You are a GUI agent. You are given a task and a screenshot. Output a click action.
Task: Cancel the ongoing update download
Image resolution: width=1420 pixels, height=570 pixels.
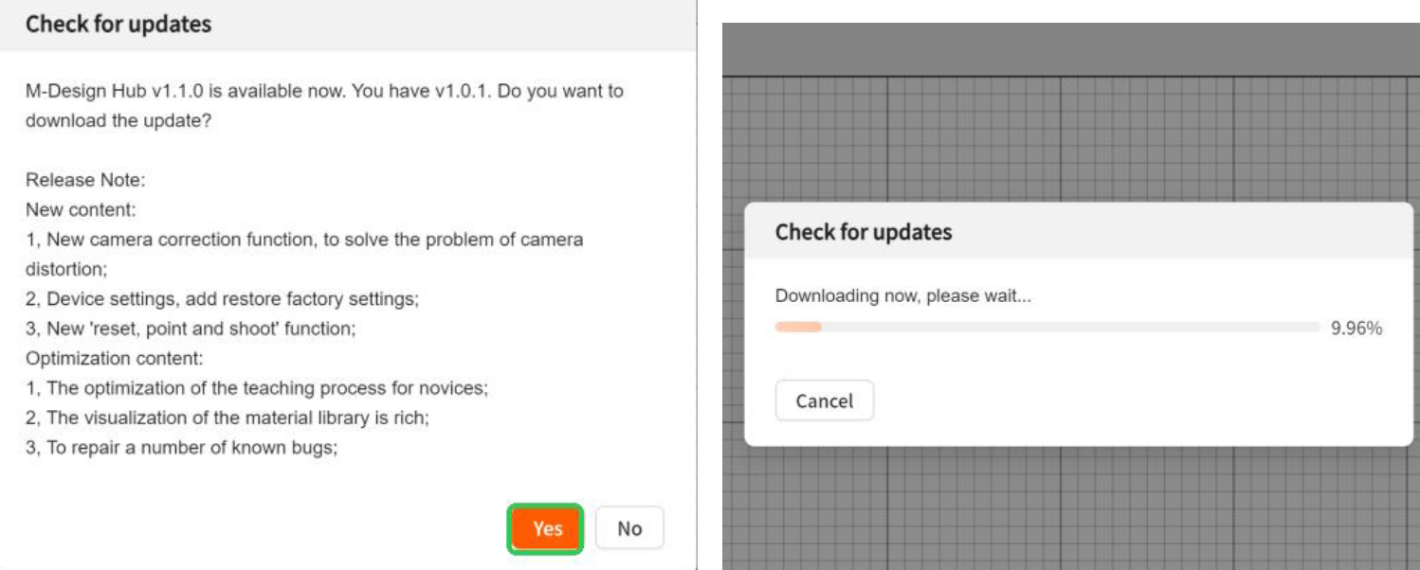pyautogui.click(x=824, y=401)
